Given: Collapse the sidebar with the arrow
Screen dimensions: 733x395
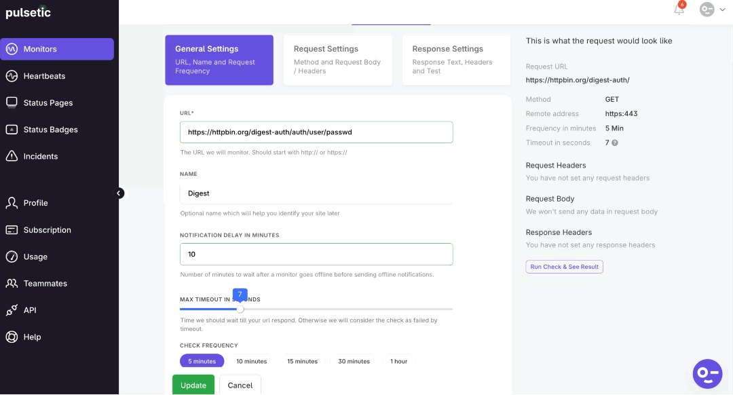Looking at the screenshot, I should (x=119, y=193).
